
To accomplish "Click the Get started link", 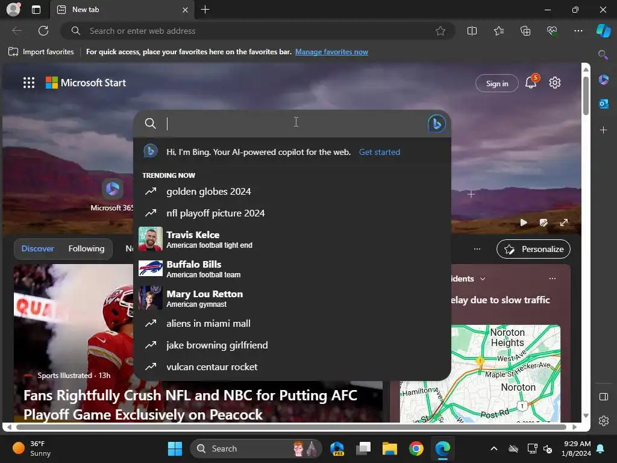I will 380,152.
